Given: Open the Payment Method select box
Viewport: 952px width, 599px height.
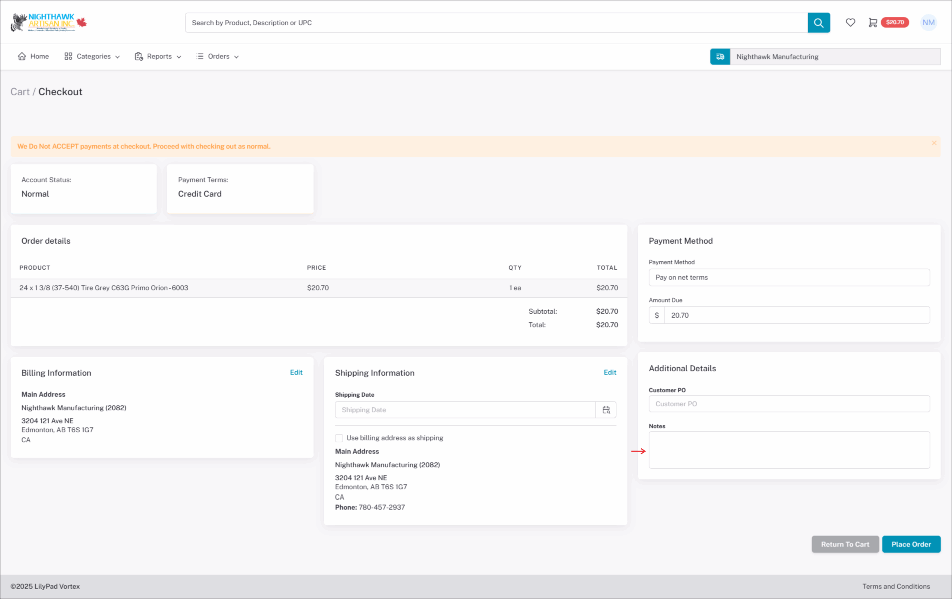Looking at the screenshot, I should point(789,277).
